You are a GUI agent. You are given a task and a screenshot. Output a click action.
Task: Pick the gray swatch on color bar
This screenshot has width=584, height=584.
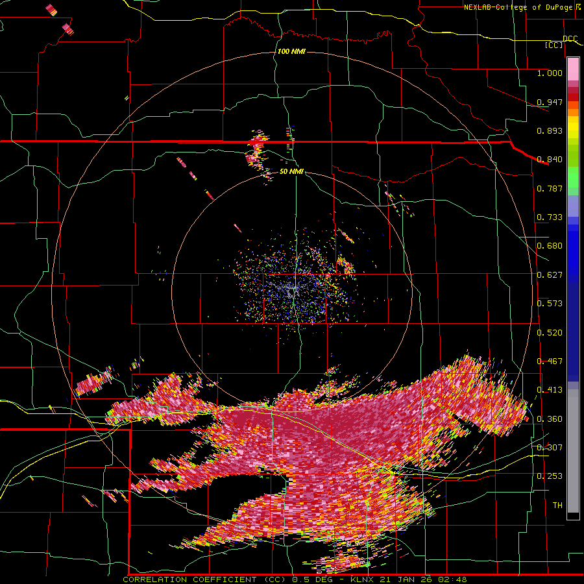click(x=573, y=451)
